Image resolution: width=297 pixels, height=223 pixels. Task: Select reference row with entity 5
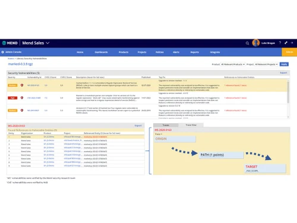[x=75, y=152]
